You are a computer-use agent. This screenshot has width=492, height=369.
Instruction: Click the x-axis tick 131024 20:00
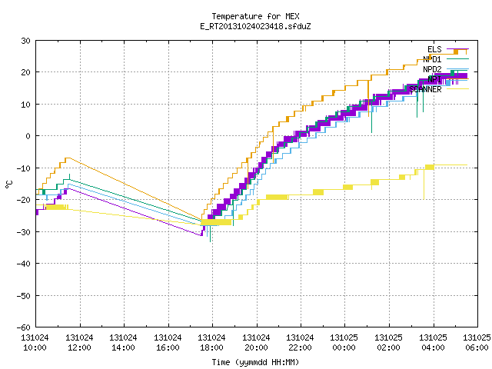256,343
